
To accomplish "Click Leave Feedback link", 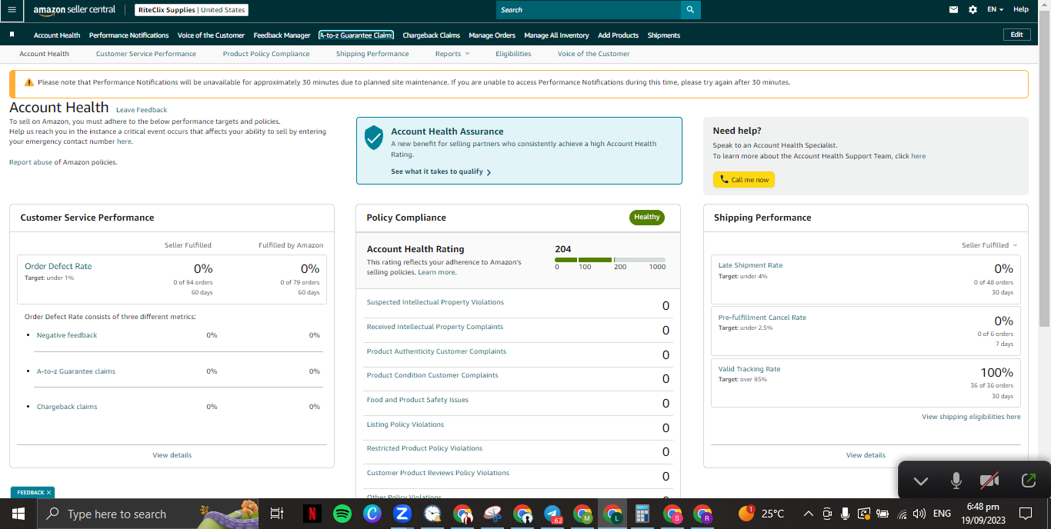I will (x=142, y=110).
